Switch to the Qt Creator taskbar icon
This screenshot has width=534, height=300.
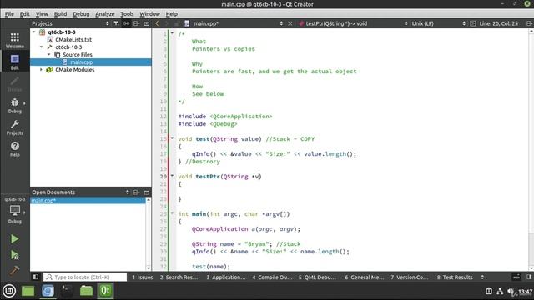coord(105,291)
